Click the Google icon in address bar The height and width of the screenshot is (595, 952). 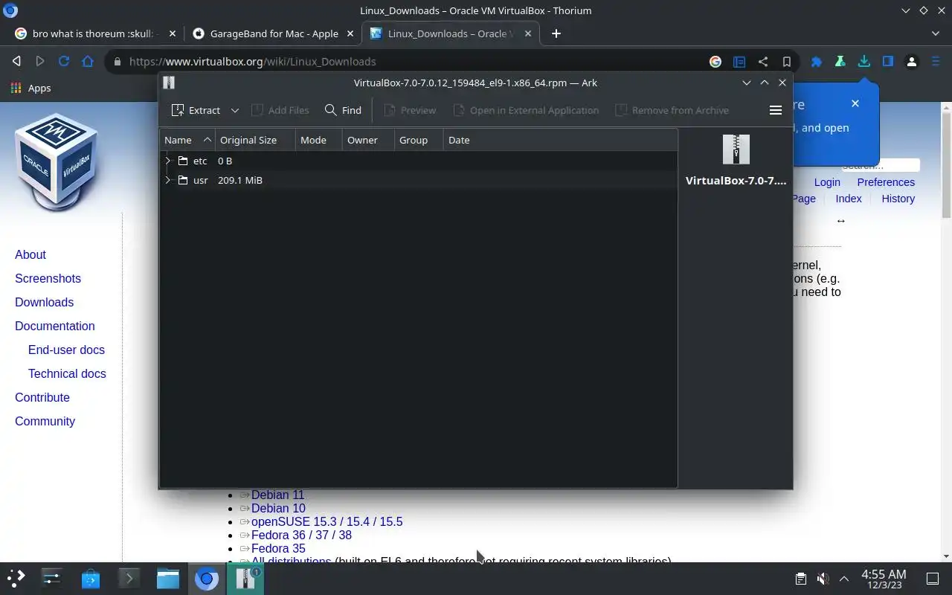pos(715,62)
